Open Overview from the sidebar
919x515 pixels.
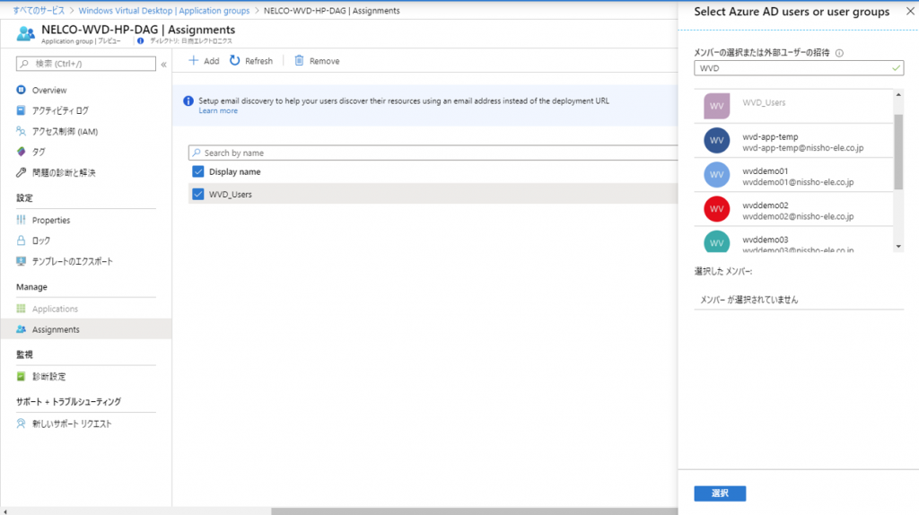click(x=49, y=91)
